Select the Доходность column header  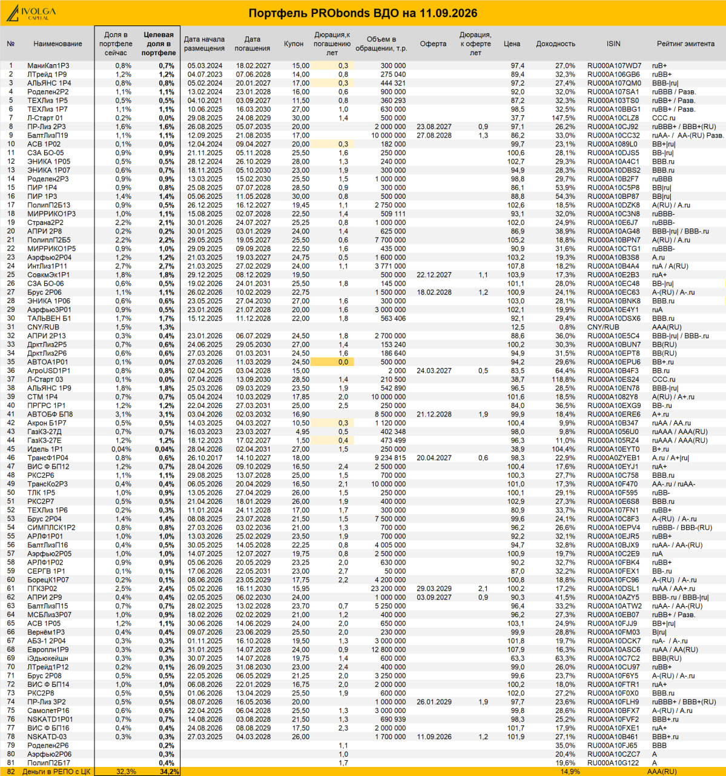pyautogui.click(x=555, y=44)
